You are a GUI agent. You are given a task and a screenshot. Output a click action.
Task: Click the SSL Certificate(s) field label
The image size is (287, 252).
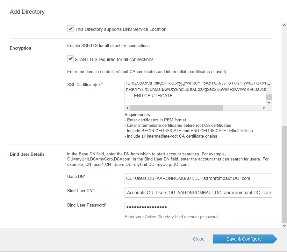pyautogui.click(x=83, y=85)
